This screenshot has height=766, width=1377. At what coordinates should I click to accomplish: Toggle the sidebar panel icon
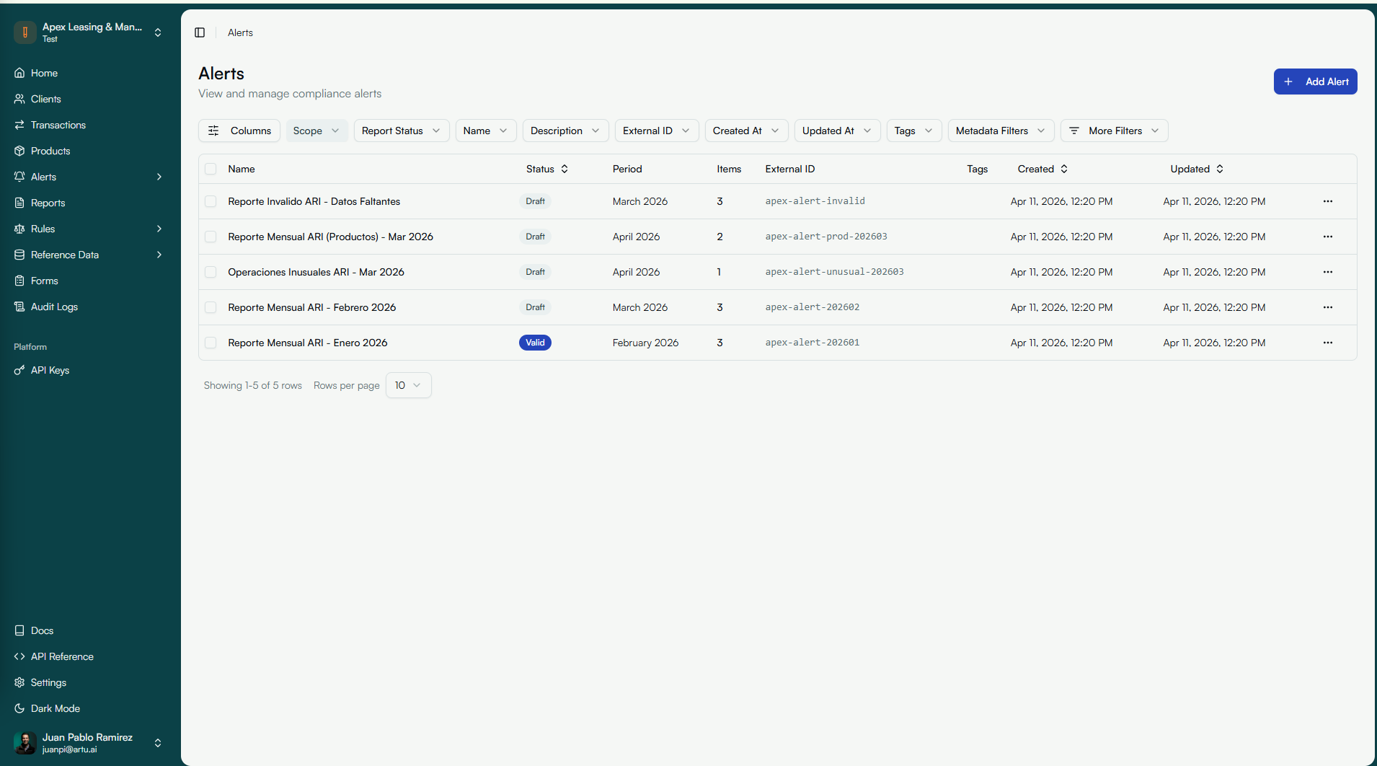pos(200,32)
